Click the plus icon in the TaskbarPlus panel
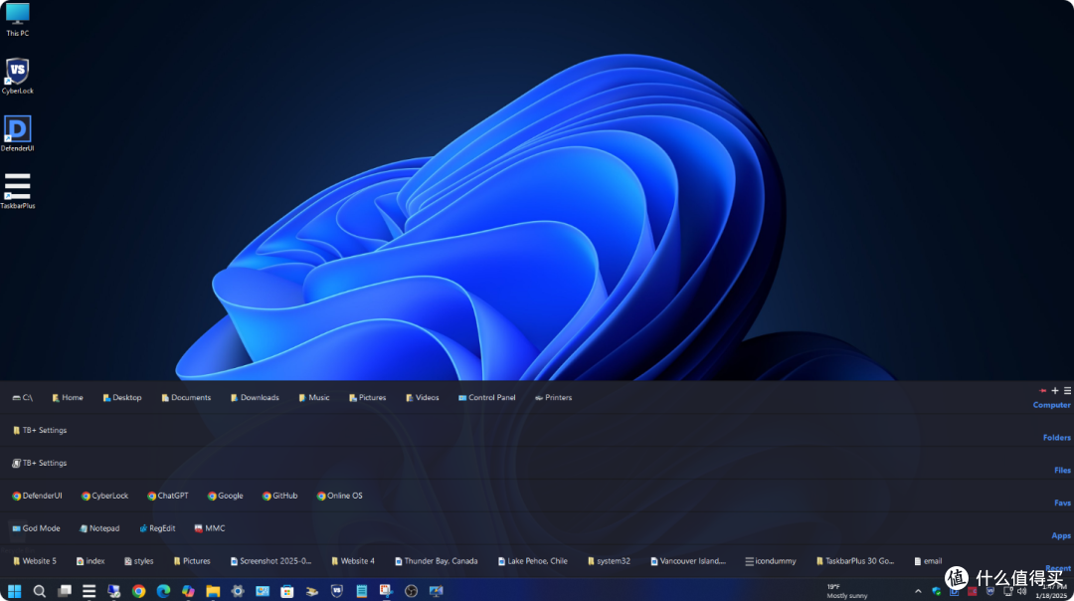The width and height of the screenshot is (1074, 601). coord(1055,391)
